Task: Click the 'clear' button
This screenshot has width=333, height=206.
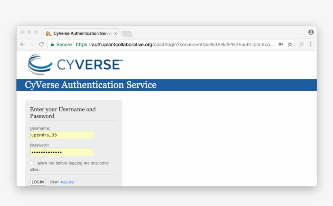Action: pyautogui.click(x=54, y=182)
